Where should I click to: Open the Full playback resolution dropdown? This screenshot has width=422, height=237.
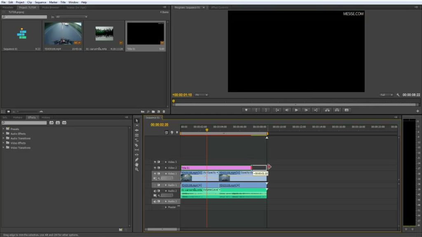(386, 95)
